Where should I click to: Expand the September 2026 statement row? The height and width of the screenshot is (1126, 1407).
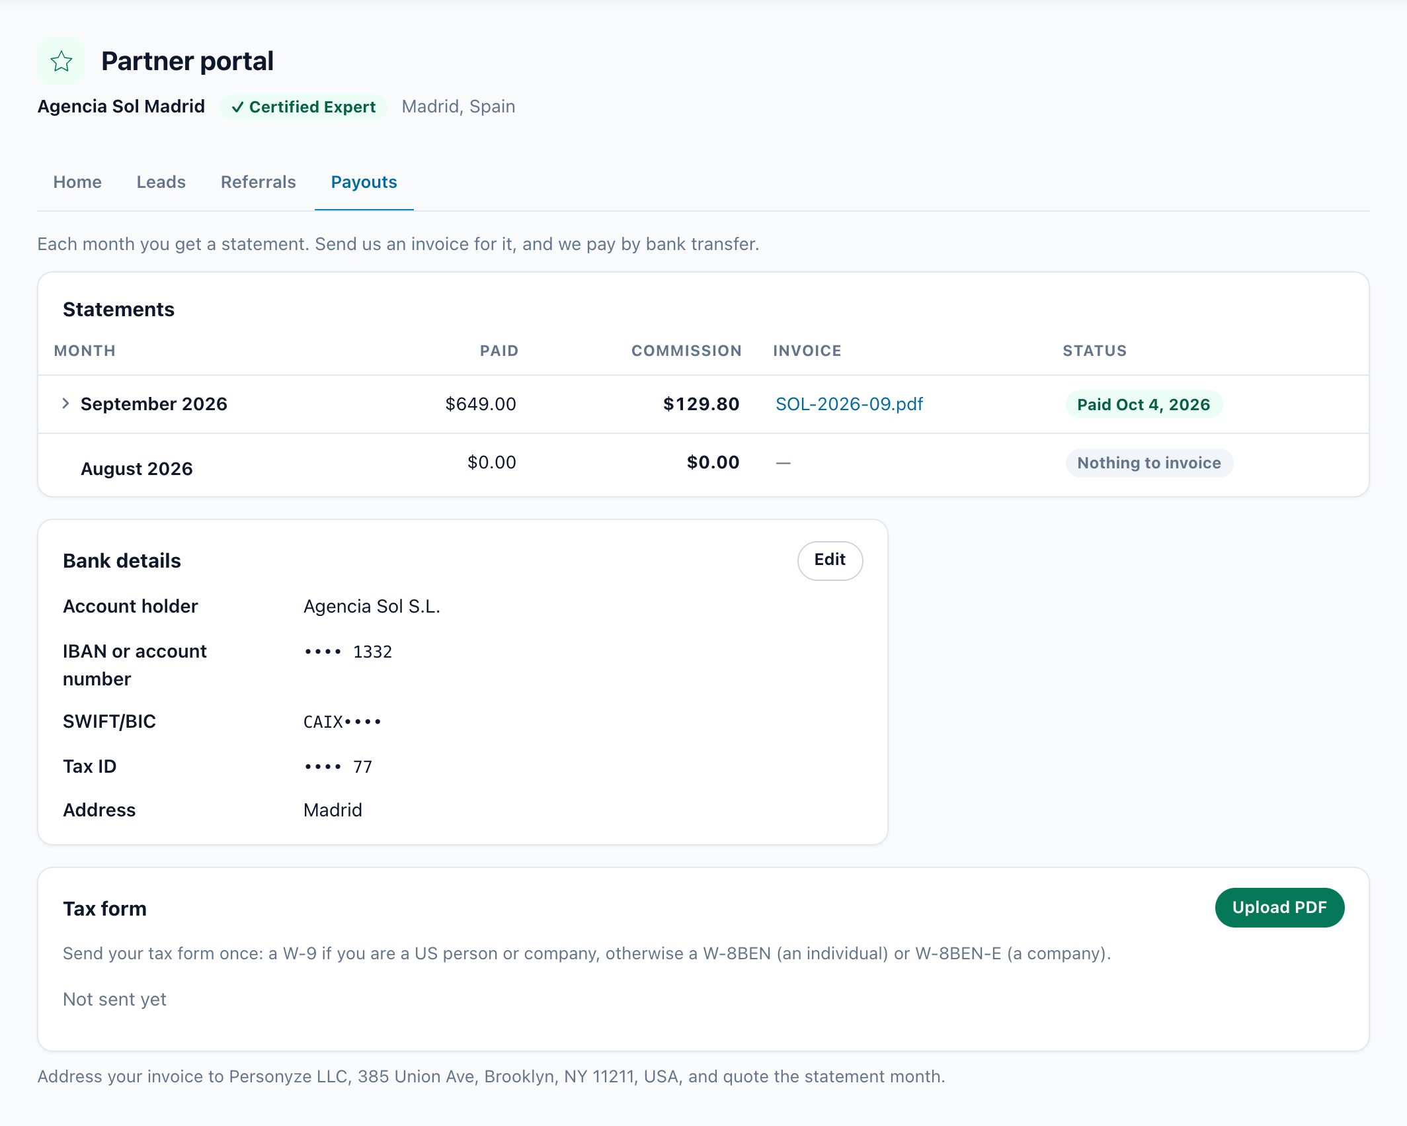coord(65,404)
